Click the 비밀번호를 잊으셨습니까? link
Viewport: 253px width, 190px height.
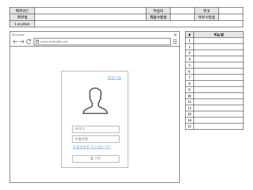92,147
